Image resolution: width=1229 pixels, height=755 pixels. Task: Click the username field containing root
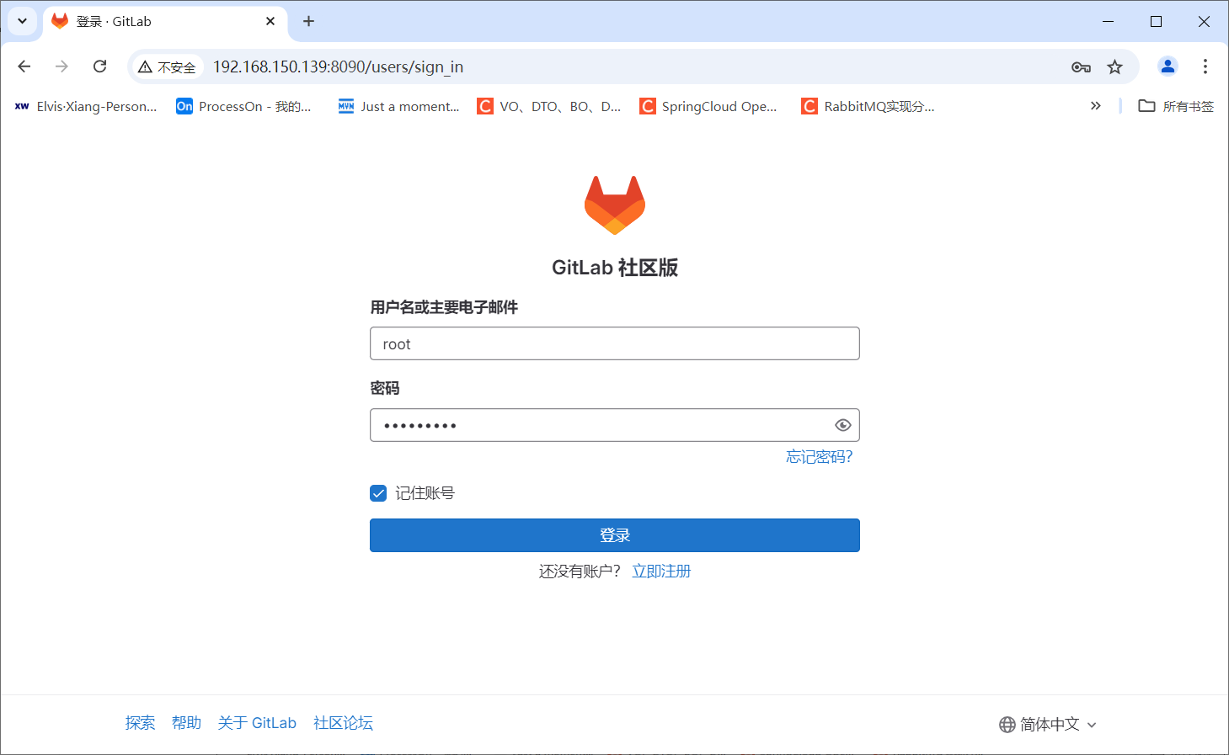pyautogui.click(x=615, y=343)
